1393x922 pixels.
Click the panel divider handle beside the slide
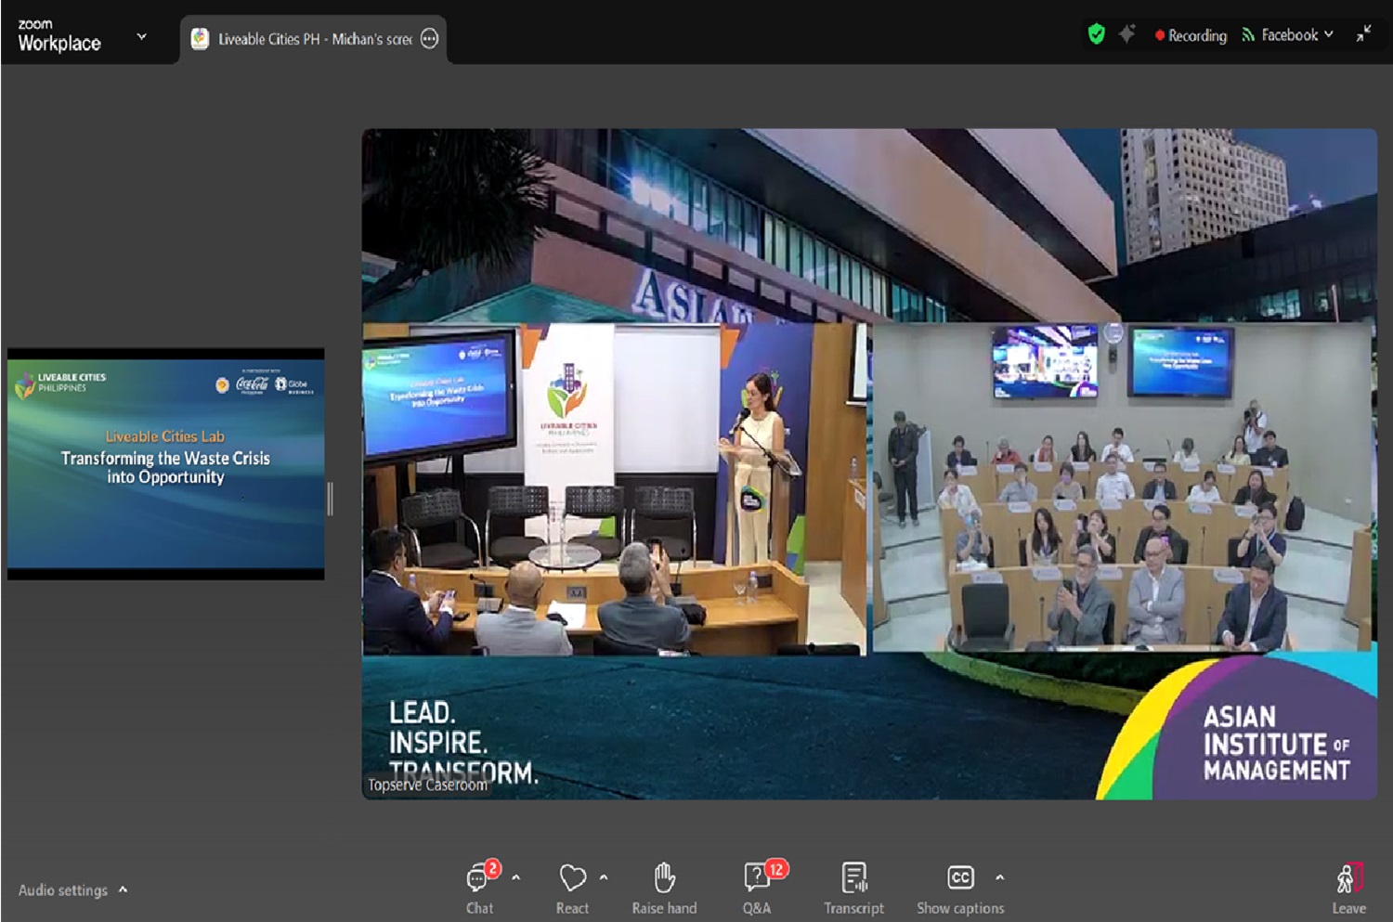(x=331, y=499)
